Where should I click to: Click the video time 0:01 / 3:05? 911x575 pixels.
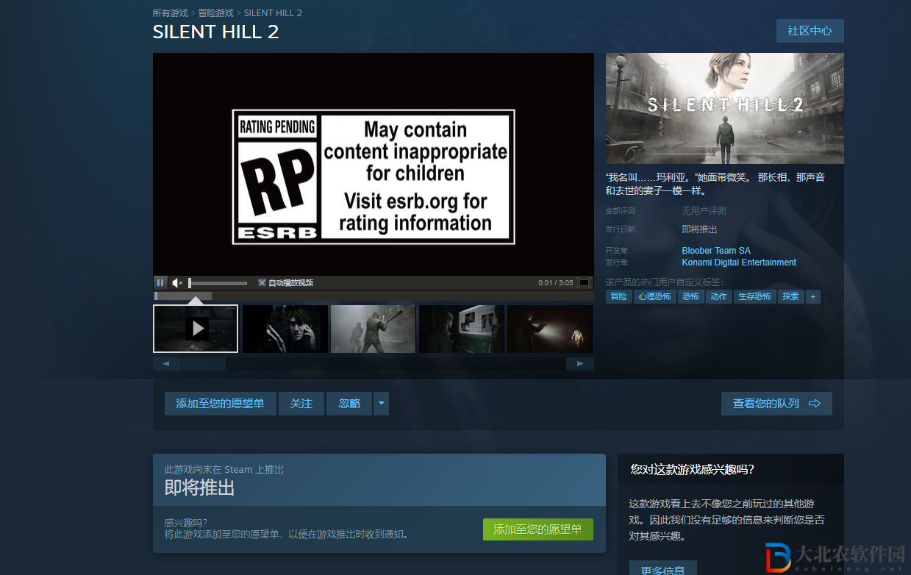click(555, 283)
